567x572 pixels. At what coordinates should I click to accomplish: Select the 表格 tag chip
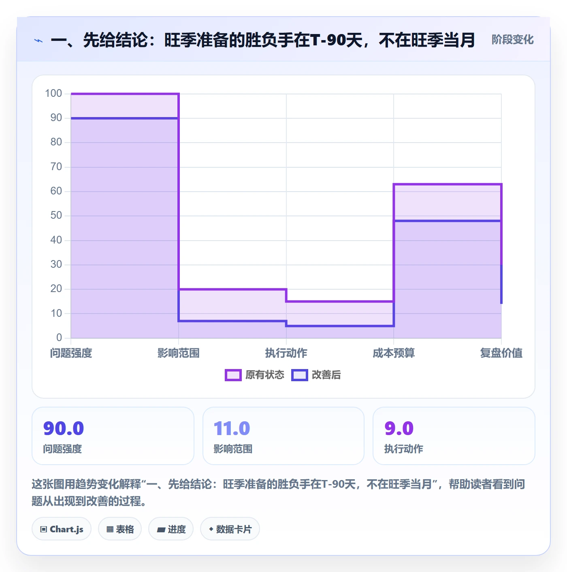coord(120,529)
